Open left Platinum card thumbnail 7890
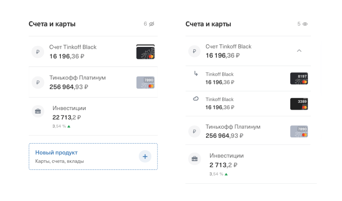 pos(145,82)
